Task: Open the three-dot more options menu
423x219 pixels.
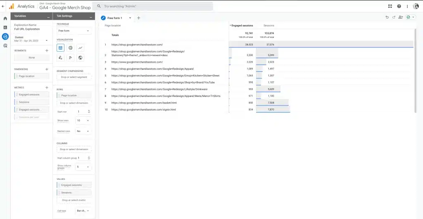Action: click(407, 6)
